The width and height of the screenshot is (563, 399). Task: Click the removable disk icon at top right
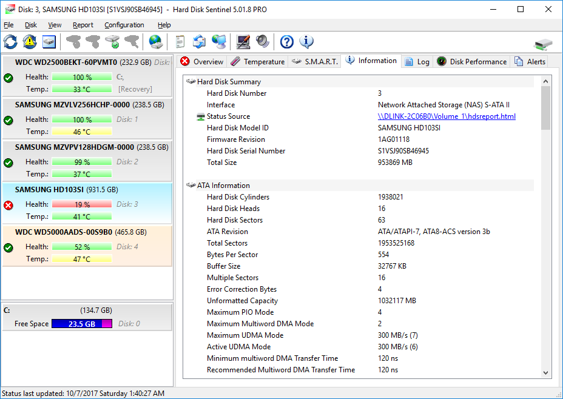(x=542, y=43)
